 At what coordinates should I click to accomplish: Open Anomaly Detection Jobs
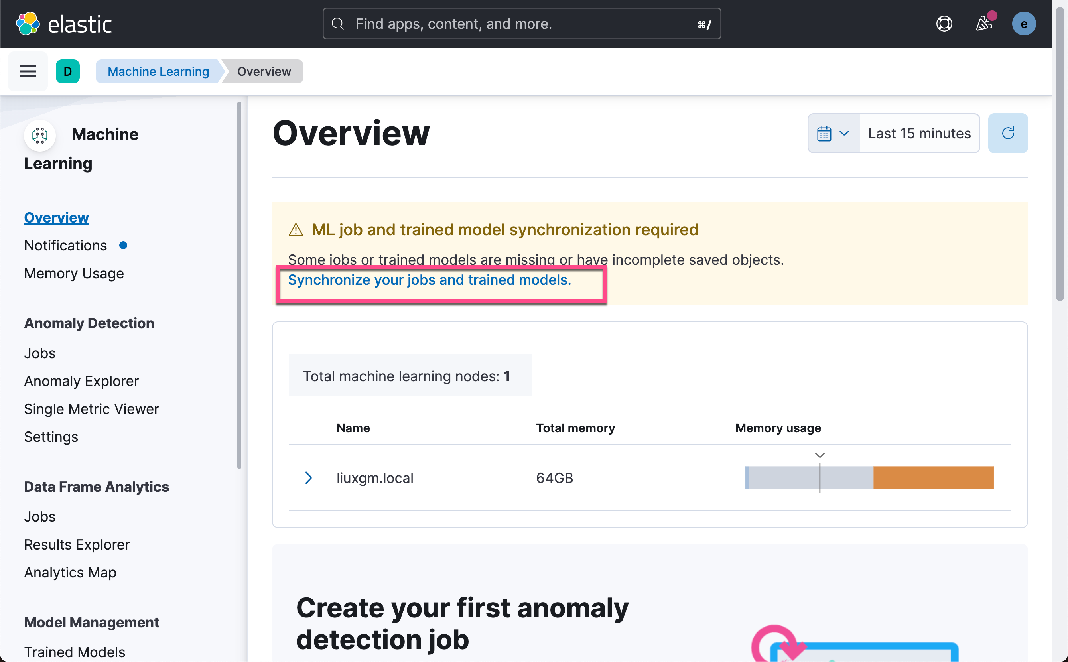[x=40, y=353]
